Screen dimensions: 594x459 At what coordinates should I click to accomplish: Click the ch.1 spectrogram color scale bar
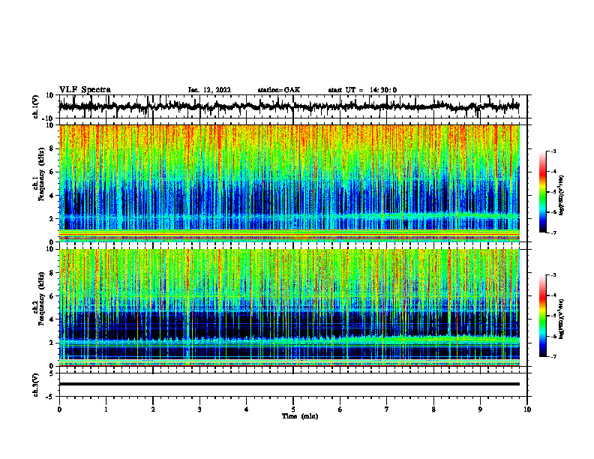click(543, 192)
